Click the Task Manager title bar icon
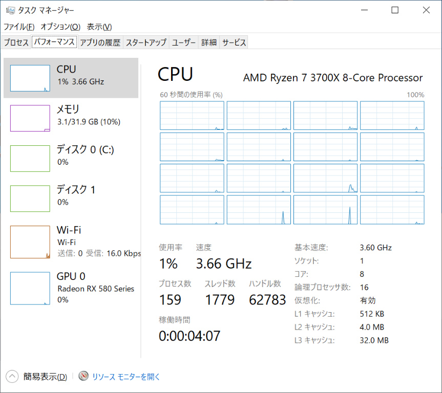Screen dimensions: 442x393 click(x=10, y=10)
